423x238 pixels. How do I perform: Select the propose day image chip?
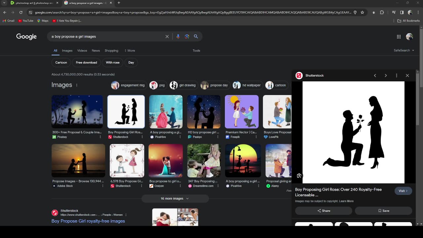tap(215, 85)
